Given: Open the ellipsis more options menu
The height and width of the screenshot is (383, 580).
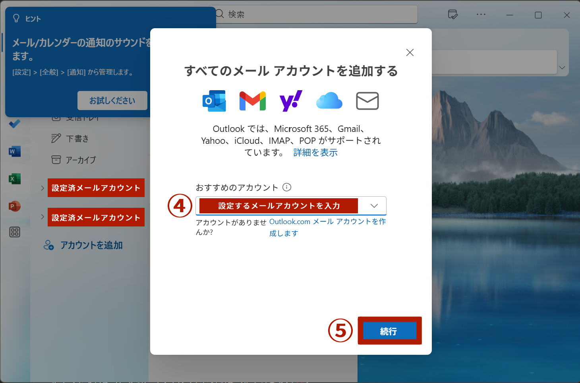Looking at the screenshot, I should tap(481, 14).
